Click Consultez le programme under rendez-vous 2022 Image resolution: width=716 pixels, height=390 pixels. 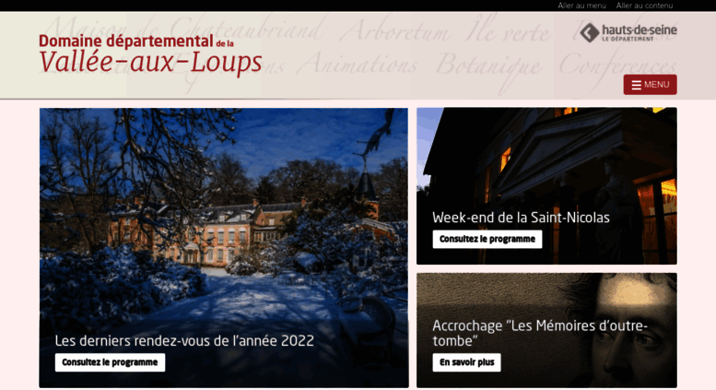110,362
